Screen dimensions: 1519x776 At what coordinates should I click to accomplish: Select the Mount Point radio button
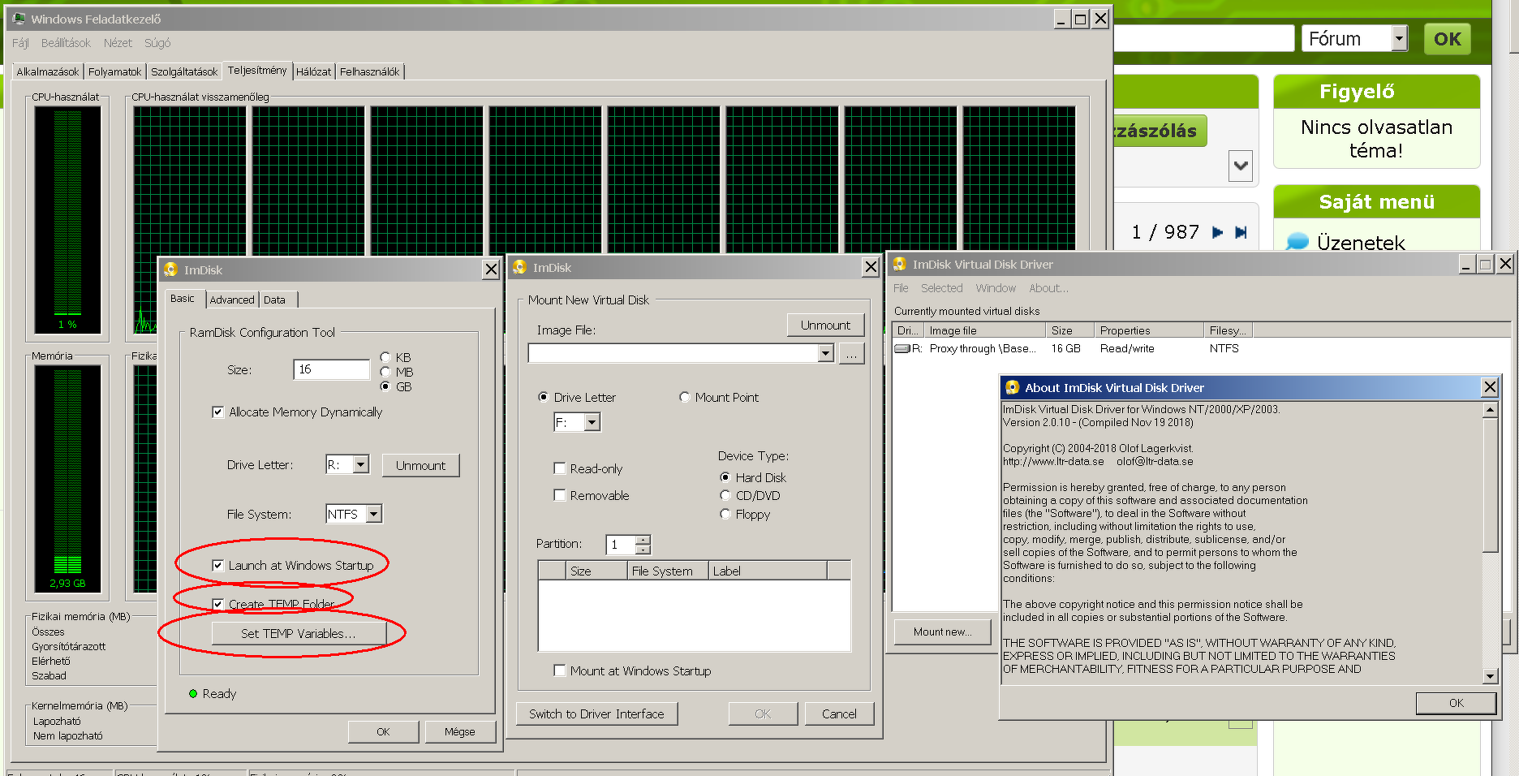[684, 397]
